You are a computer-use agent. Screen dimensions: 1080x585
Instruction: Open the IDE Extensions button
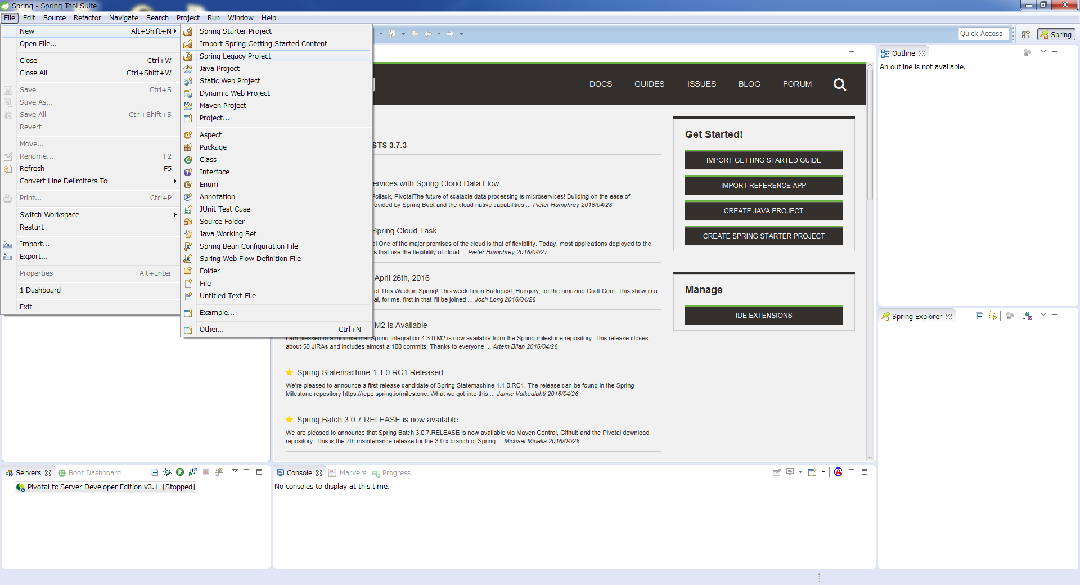[763, 316]
